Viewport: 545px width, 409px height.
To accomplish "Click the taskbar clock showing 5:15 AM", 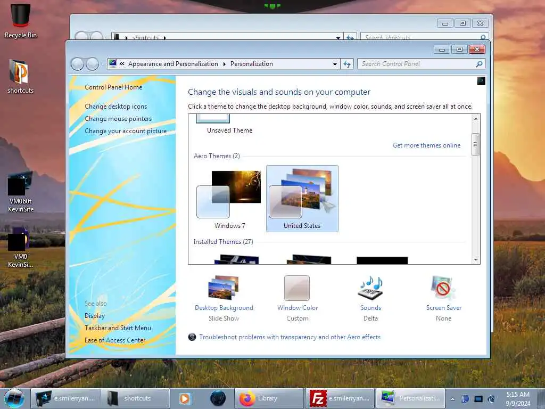I will (518, 399).
